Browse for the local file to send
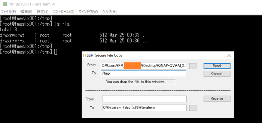 [x=193, y=66]
